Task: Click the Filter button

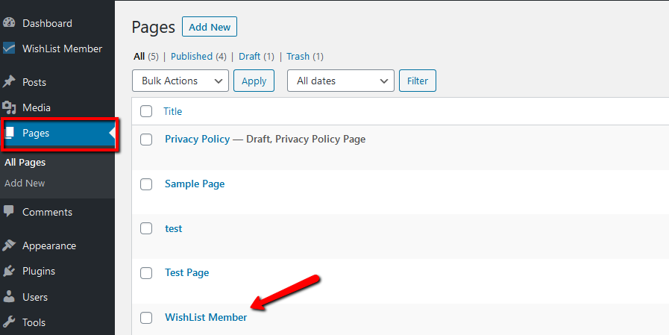Action: click(417, 81)
